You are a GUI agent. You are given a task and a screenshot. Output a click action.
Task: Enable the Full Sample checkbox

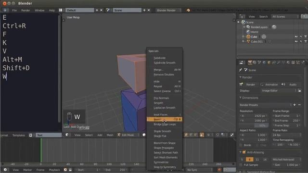[x=241, y=165]
